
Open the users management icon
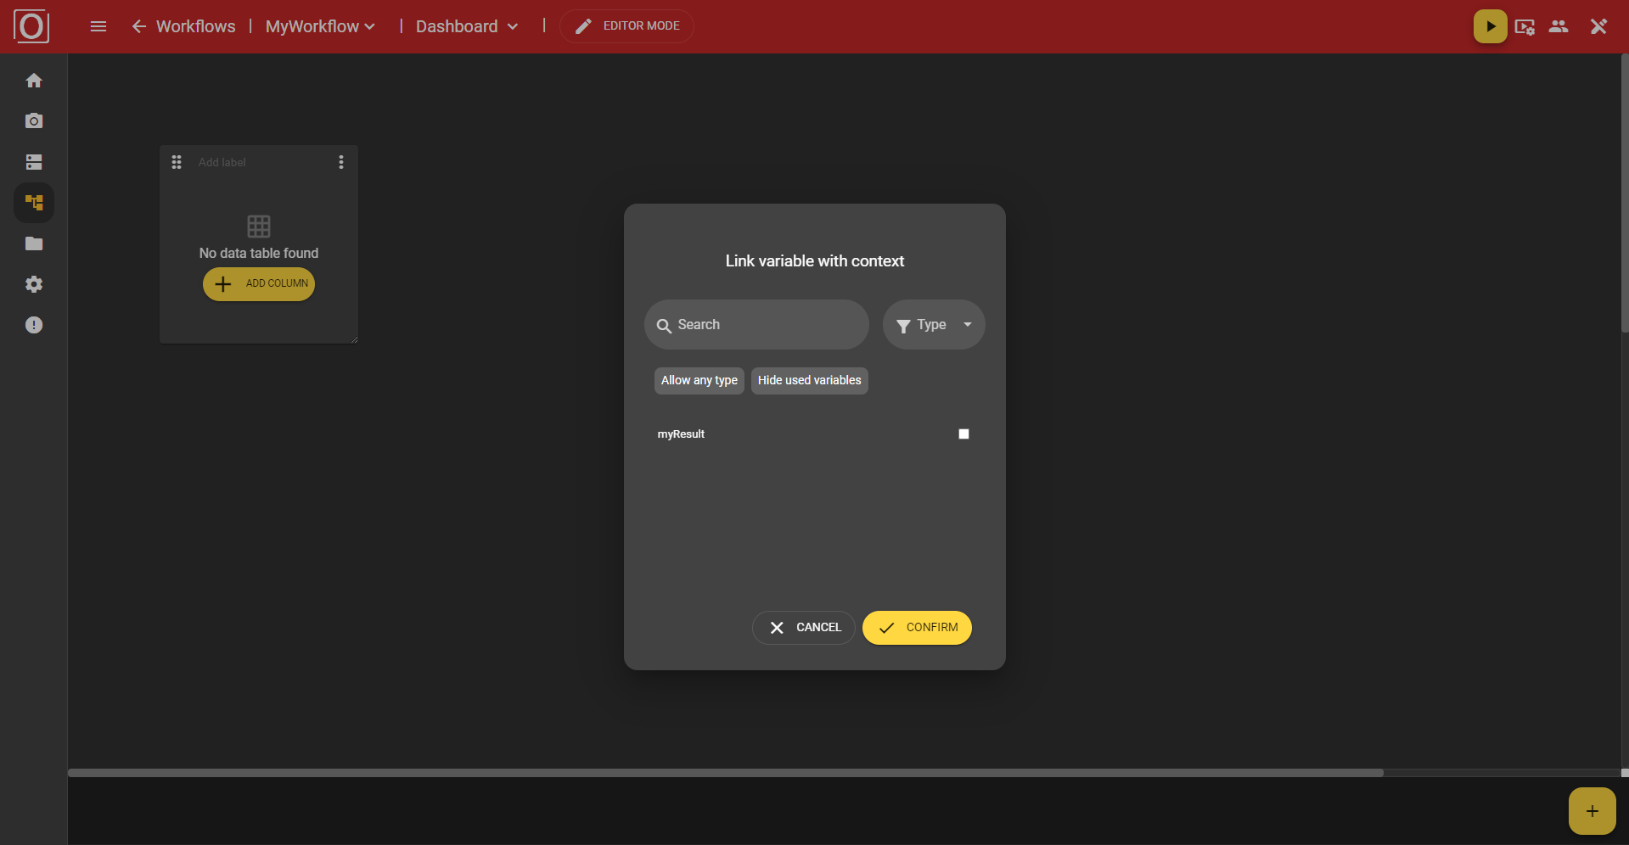1559,26
